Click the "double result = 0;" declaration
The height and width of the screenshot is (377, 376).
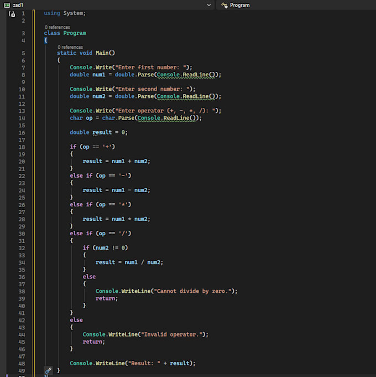point(98,132)
